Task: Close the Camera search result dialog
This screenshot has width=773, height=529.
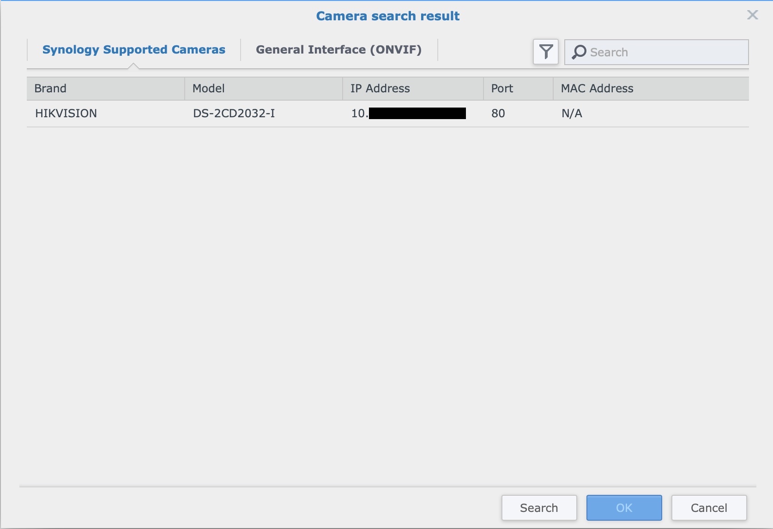Action: [x=752, y=15]
